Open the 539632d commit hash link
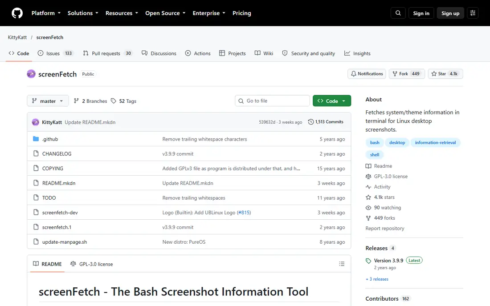This screenshot has width=490, height=306. pyautogui.click(x=267, y=122)
